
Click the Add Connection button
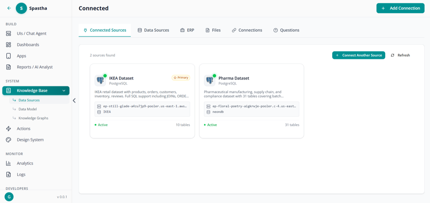(x=400, y=8)
